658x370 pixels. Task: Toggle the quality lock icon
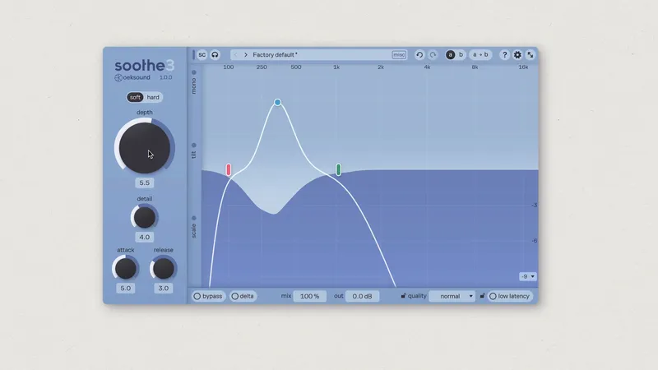[x=403, y=296]
